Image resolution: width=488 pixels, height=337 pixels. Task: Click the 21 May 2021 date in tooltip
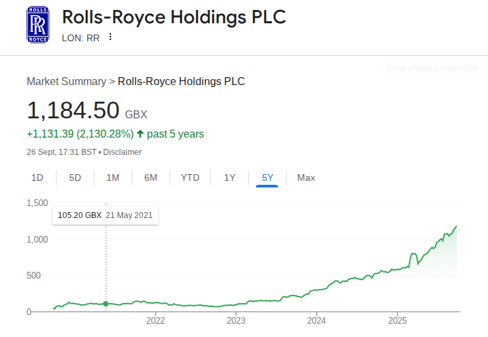point(129,215)
